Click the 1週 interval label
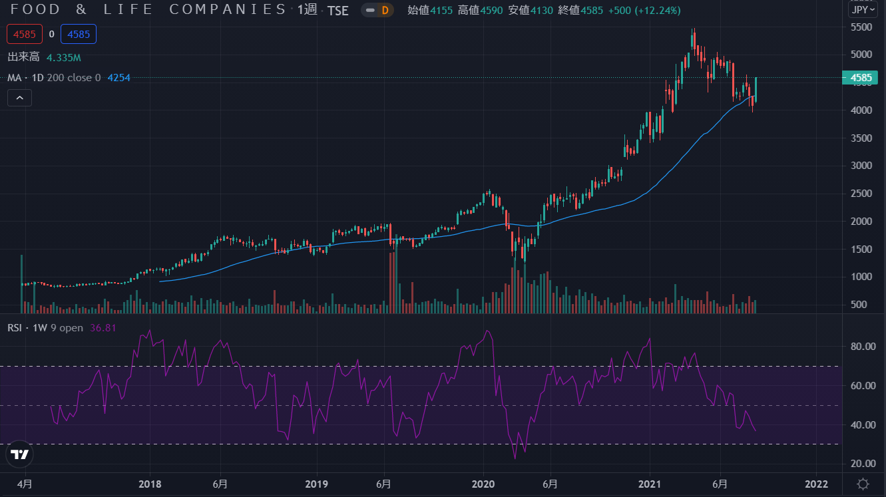 [308, 10]
